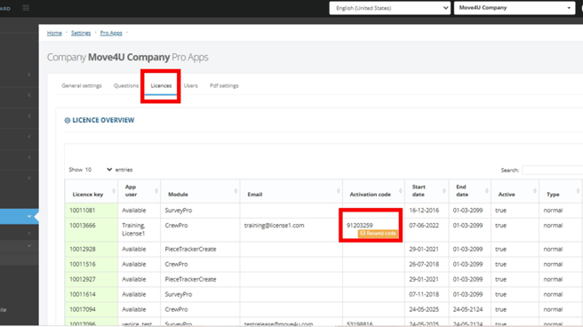The width and height of the screenshot is (583, 327).
Task: Focus the table Search field
Action: point(553,171)
